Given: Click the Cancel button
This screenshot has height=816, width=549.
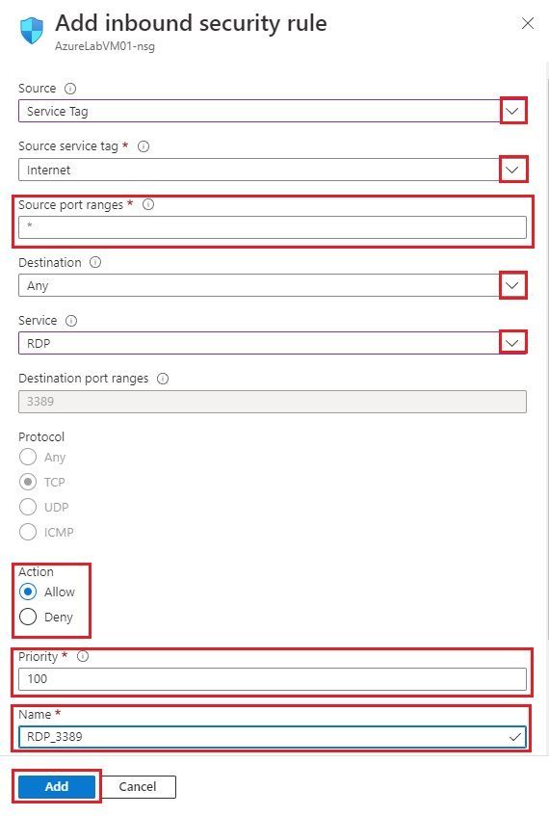Looking at the screenshot, I should tap(138, 786).
